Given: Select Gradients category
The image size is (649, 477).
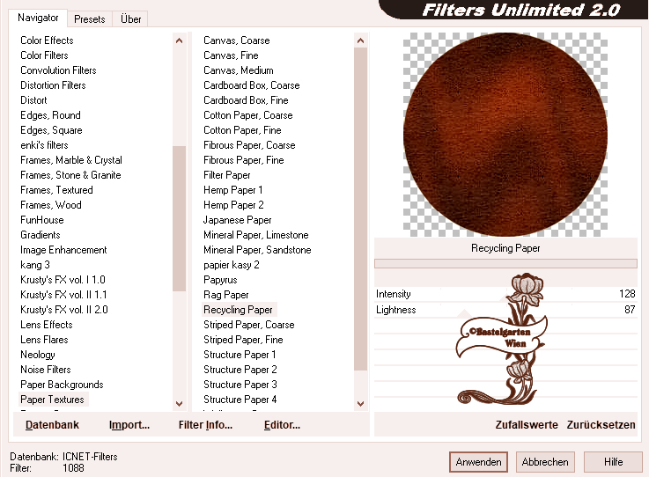Looking at the screenshot, I should pos(41,235).
